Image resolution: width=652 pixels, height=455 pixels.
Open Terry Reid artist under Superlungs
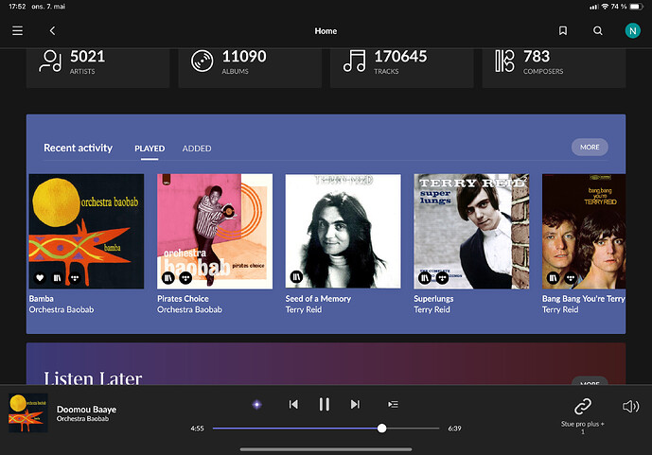coord(432,309)
